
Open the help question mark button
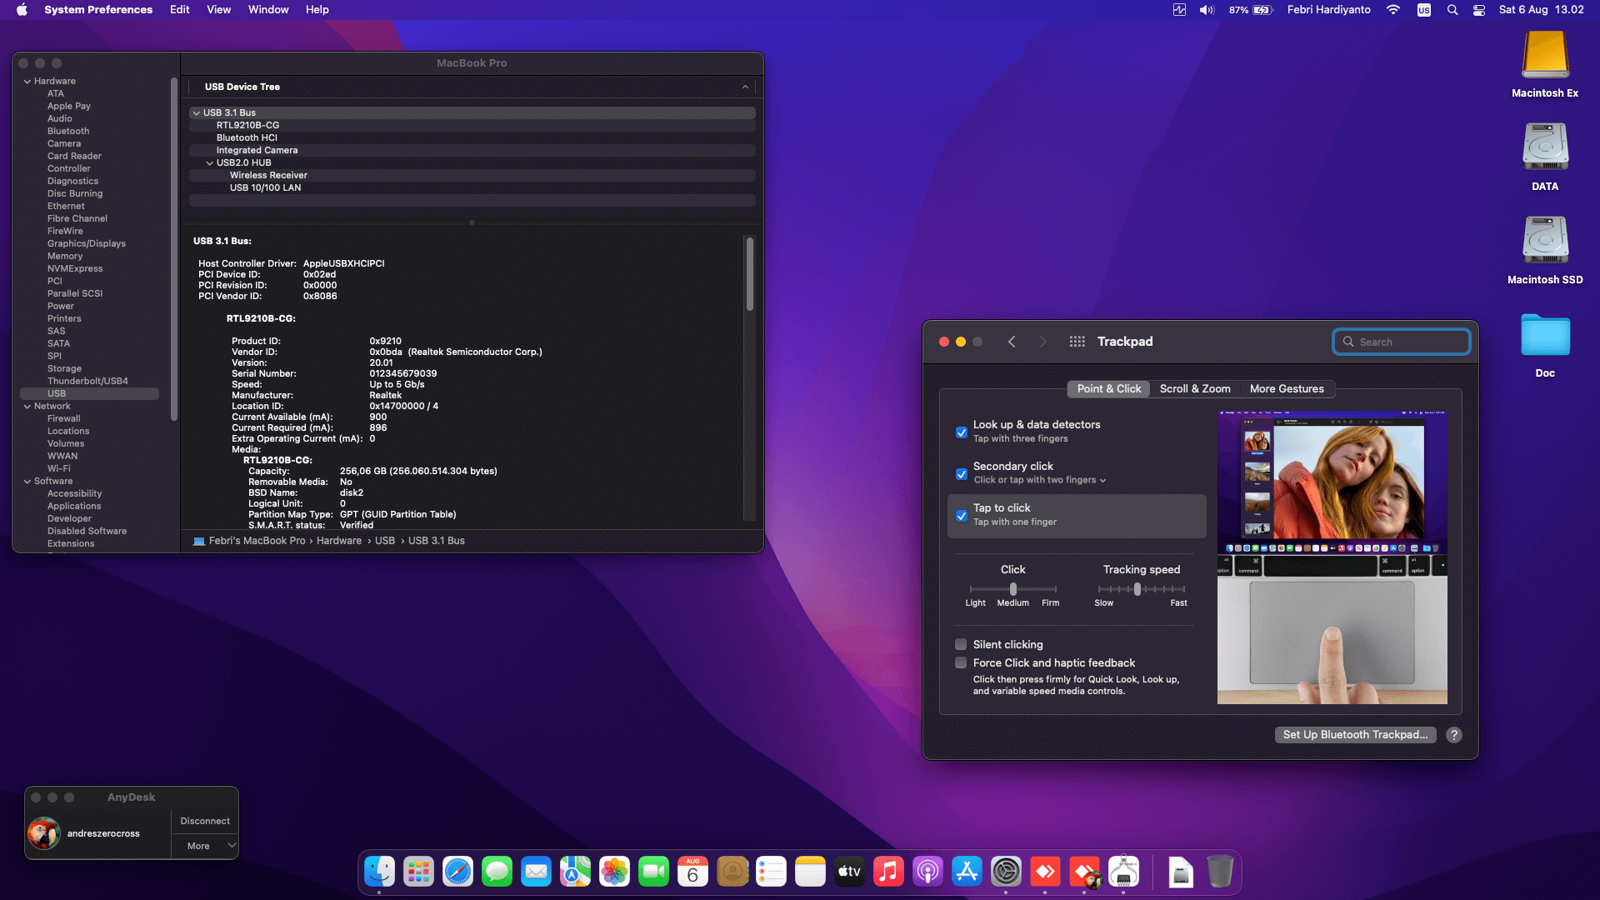coord(1454,735)
